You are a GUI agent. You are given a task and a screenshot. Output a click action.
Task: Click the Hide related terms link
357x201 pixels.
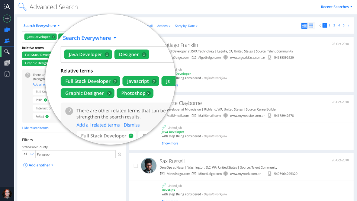35,128
